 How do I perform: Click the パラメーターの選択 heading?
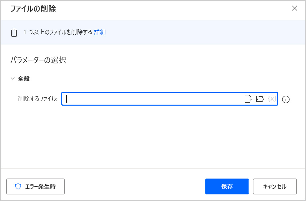(38, 60)
